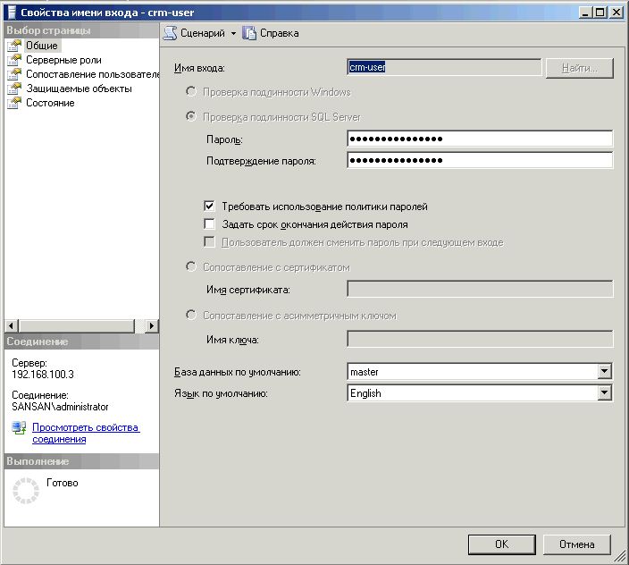Minimize the login properties window
629x565 pixels.
click(586, 13)
